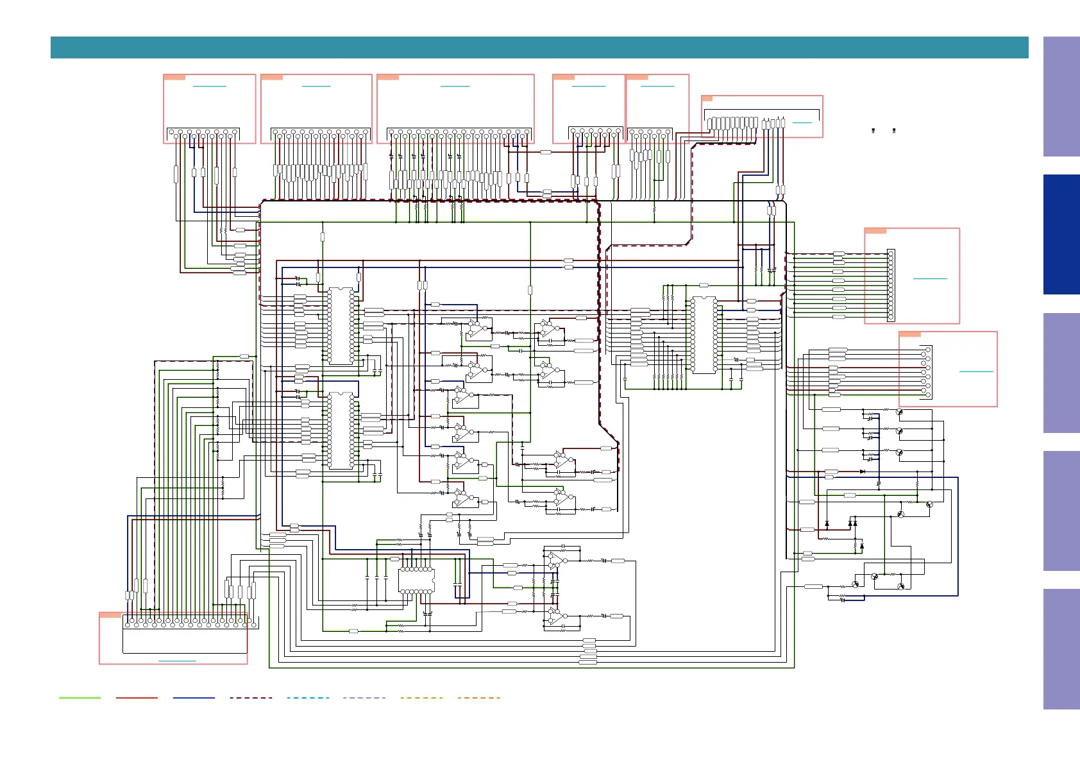Click the dark blue side tab
Viewport: 1080px width, 764px height.
pyautogui.click(x=1061, y=235)
